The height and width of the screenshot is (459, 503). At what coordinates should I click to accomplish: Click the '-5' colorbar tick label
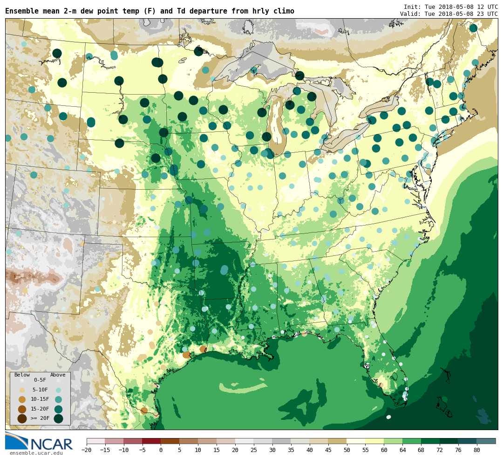pyautogui.click(x=143, y=450)
